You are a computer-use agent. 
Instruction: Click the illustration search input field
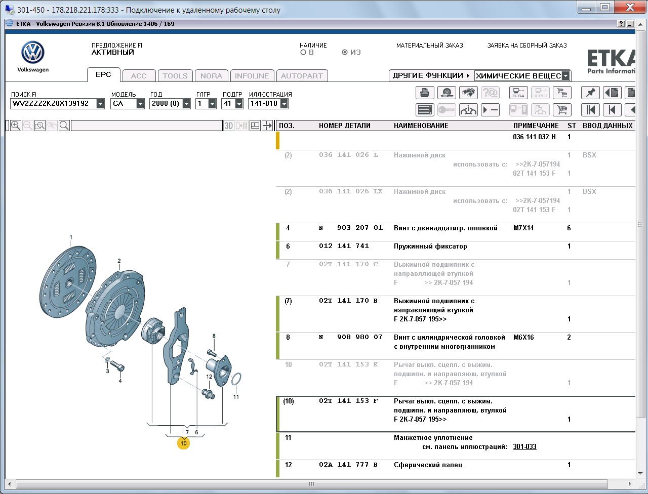click(146, 126)
